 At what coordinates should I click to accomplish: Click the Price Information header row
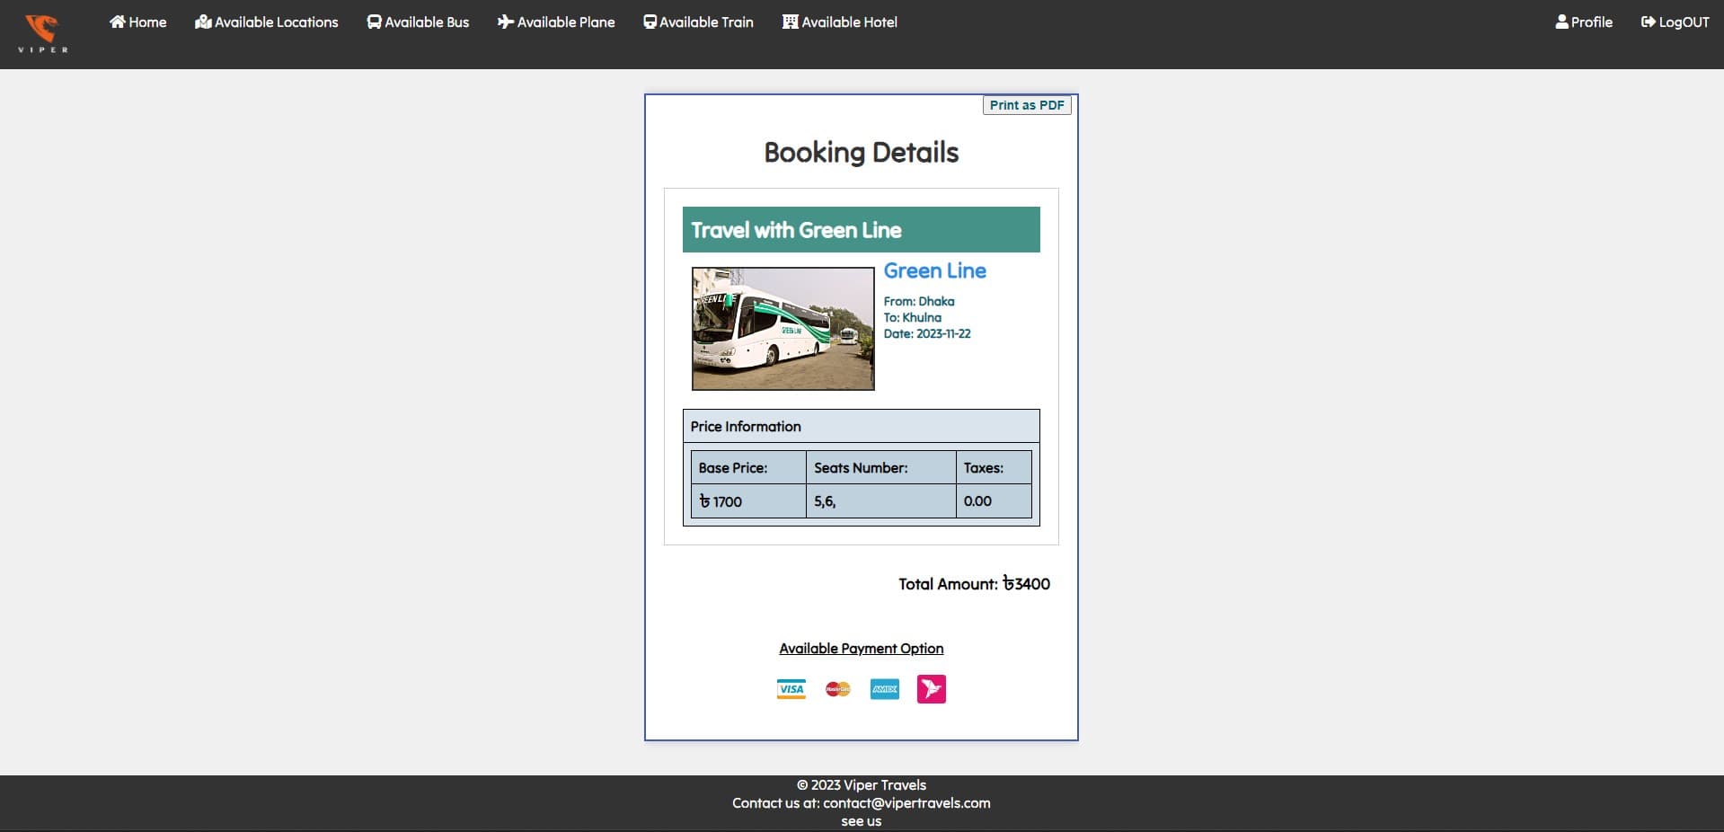[x=862, y=427]
